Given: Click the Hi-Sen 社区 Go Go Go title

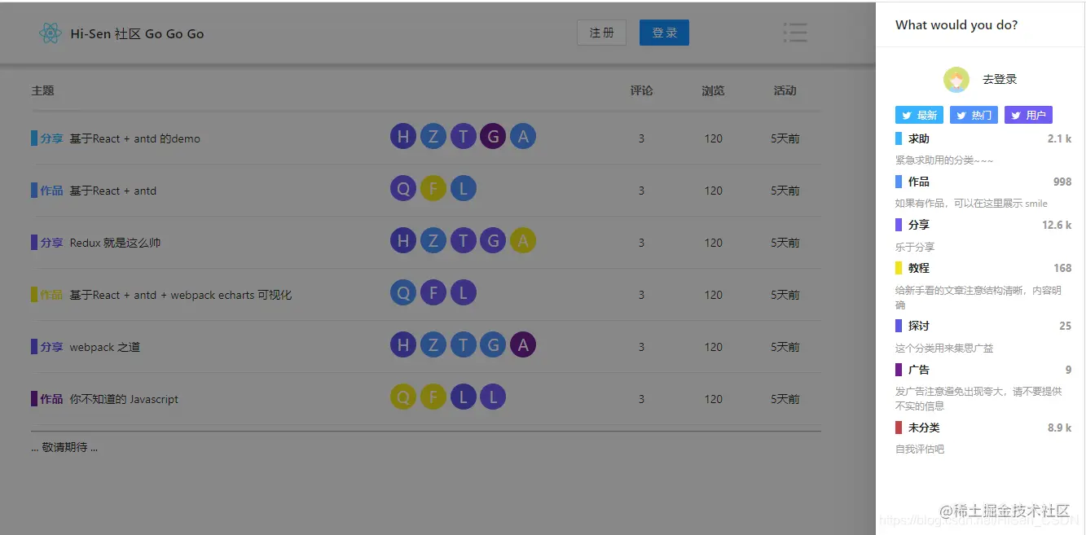Looking at the screenshot, I should 137,34.
